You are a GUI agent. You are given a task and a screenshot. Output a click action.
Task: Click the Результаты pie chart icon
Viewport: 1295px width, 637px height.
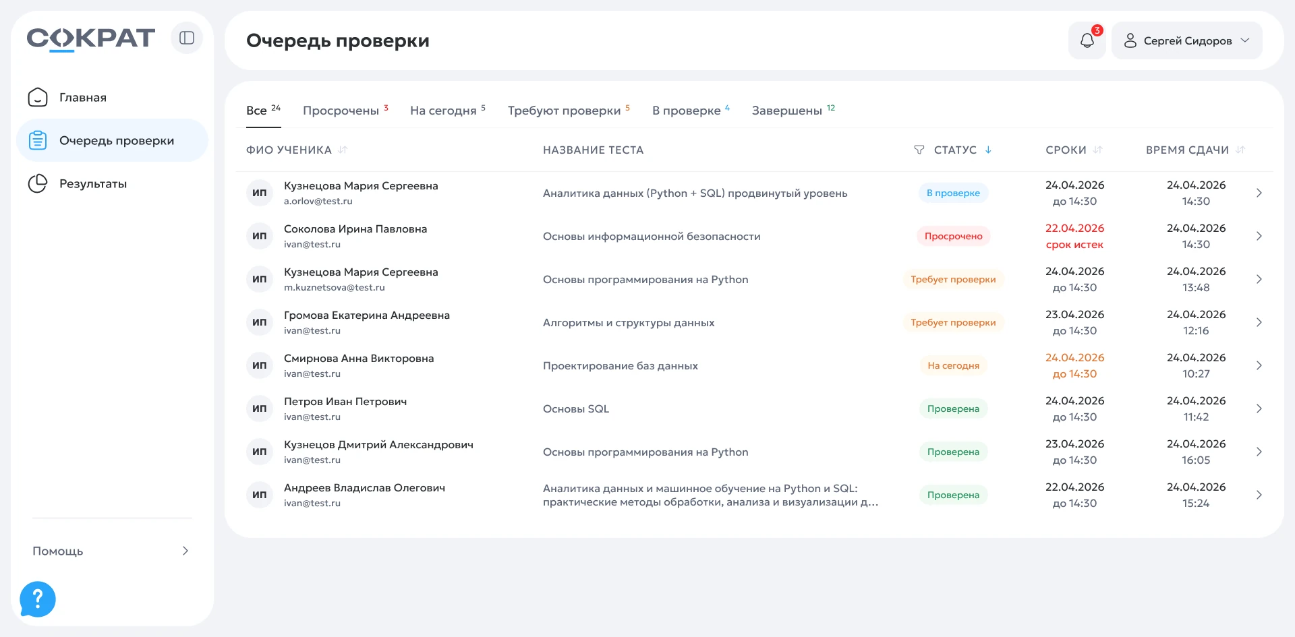point(38,183)
